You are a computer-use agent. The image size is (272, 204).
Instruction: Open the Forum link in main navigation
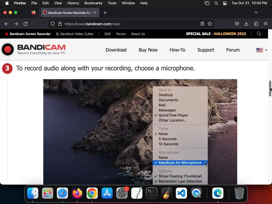233,50
